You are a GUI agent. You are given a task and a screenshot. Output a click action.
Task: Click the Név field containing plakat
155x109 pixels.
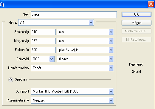(74, 15)
